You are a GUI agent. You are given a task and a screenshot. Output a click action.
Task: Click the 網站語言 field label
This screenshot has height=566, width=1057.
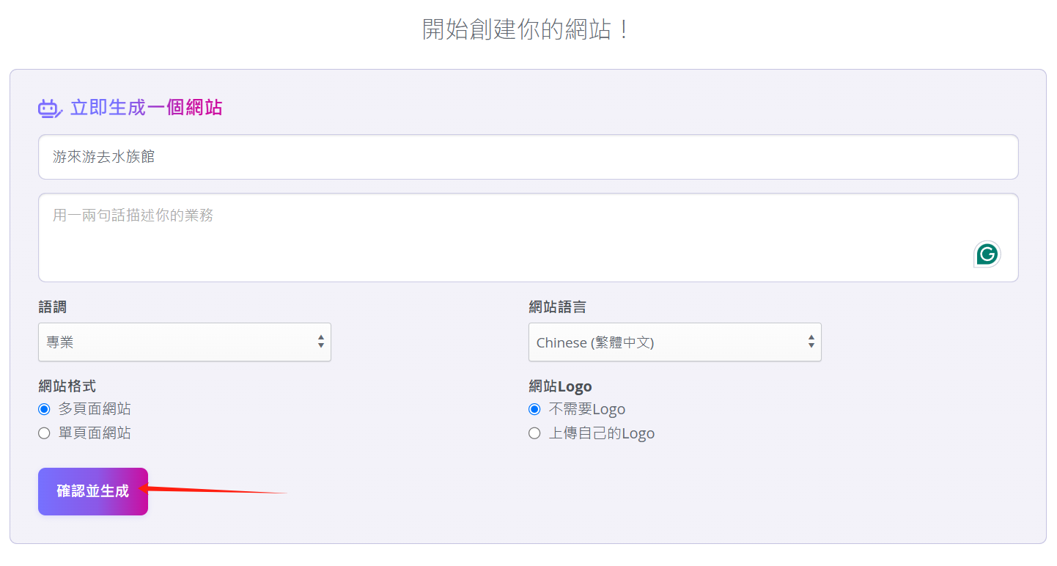tap(557, 307)
